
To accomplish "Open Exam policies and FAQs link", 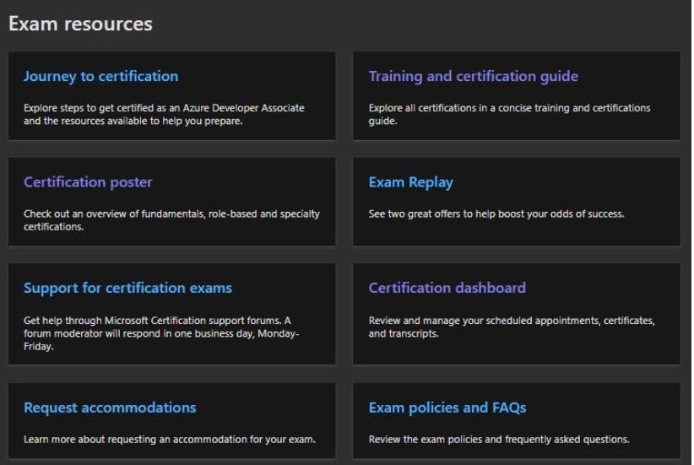I will coord(447,408).
